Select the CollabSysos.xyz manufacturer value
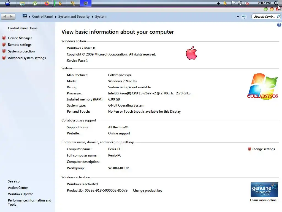 (x=120, y=75)
